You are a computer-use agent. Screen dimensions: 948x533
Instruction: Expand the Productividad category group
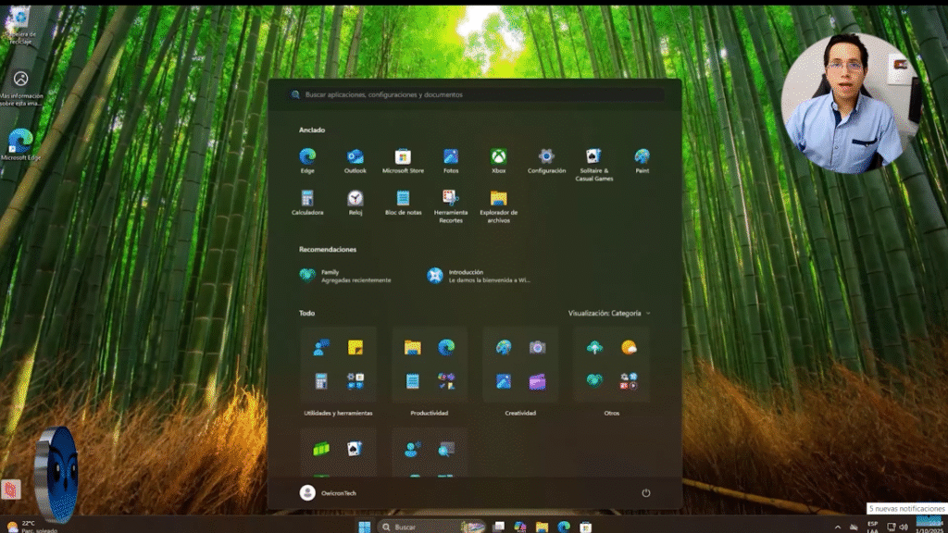click(x=429, y=365)
